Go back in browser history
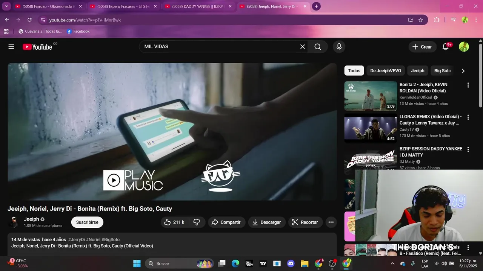Viewport: 483px width, 271px height. [7, 20]
